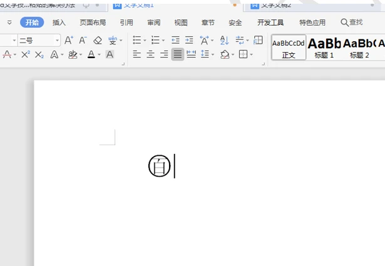
Task: Switch to the 页面布局 tab
Action: pos(93,23)
